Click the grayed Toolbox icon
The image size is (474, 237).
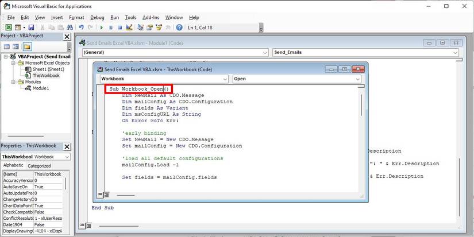pos(168,28)
